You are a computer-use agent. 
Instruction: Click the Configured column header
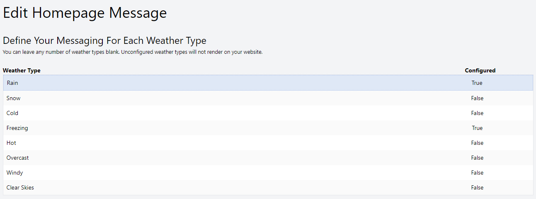[480, 70]
